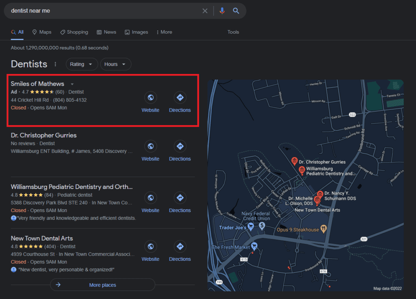Click reviewer avatar beside 'New dentist' review
This screenshot has height=299, width=416.
[x=13, y=270]
